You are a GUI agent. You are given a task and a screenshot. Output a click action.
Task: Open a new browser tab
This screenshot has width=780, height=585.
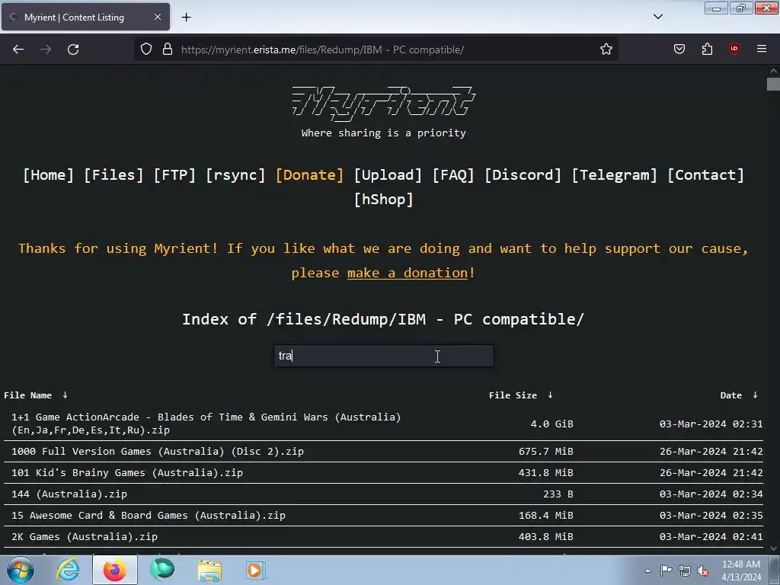point(186,18)
